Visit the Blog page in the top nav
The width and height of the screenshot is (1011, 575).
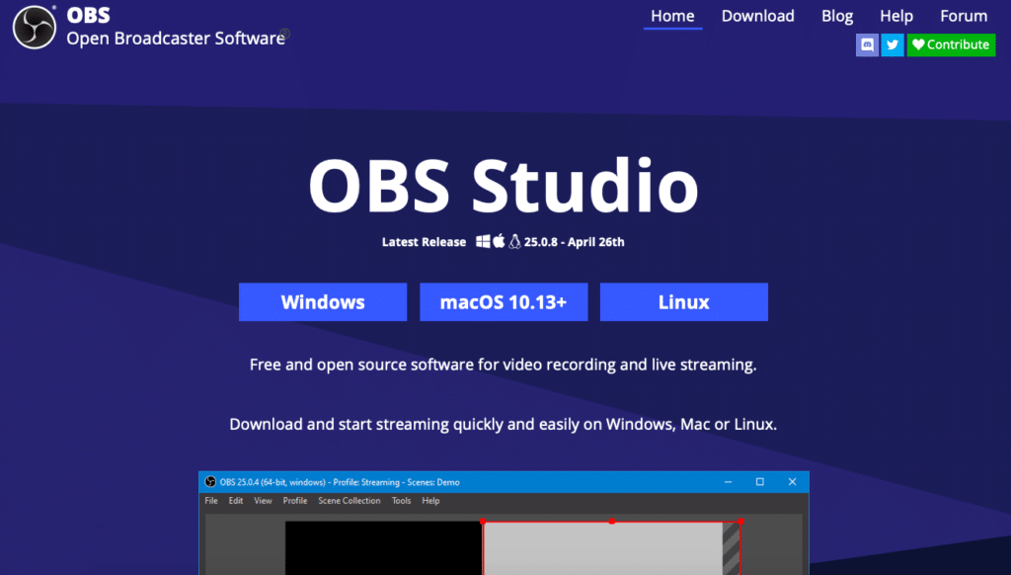[x=836, y=16]
